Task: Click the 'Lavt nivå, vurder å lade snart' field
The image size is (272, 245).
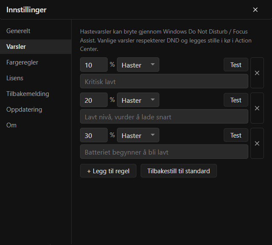Action: pos(164,116)
